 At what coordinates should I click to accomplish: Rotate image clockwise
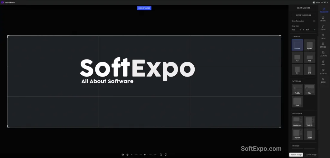click(x=166, y=155)
